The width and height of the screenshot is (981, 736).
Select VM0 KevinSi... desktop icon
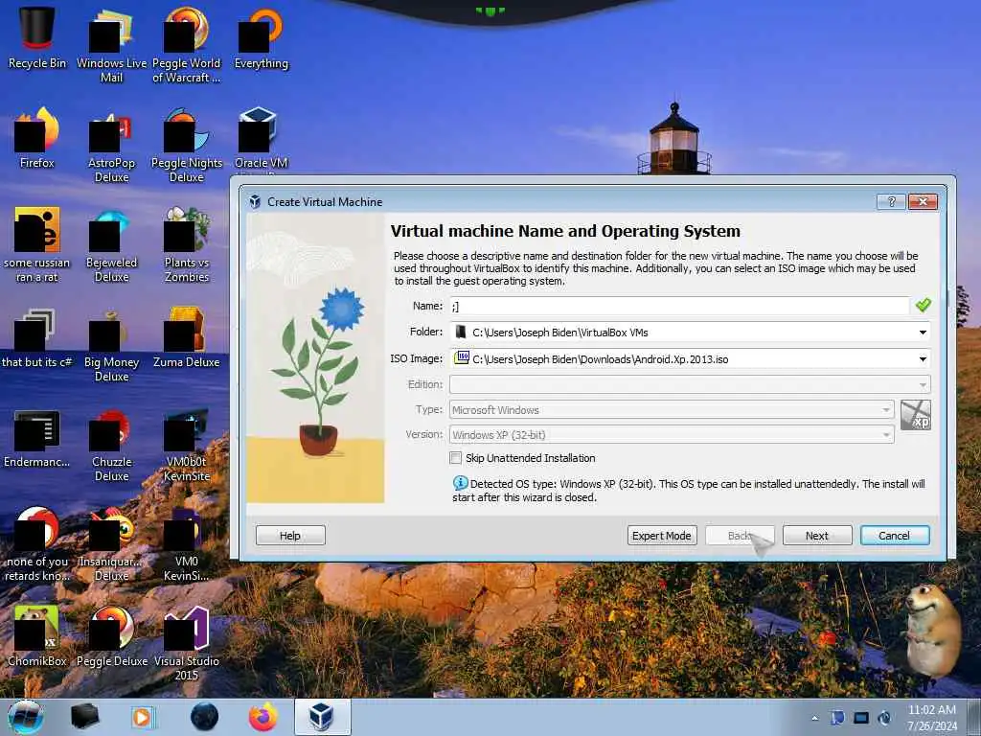pyautogui.click(x=187, y=543)
